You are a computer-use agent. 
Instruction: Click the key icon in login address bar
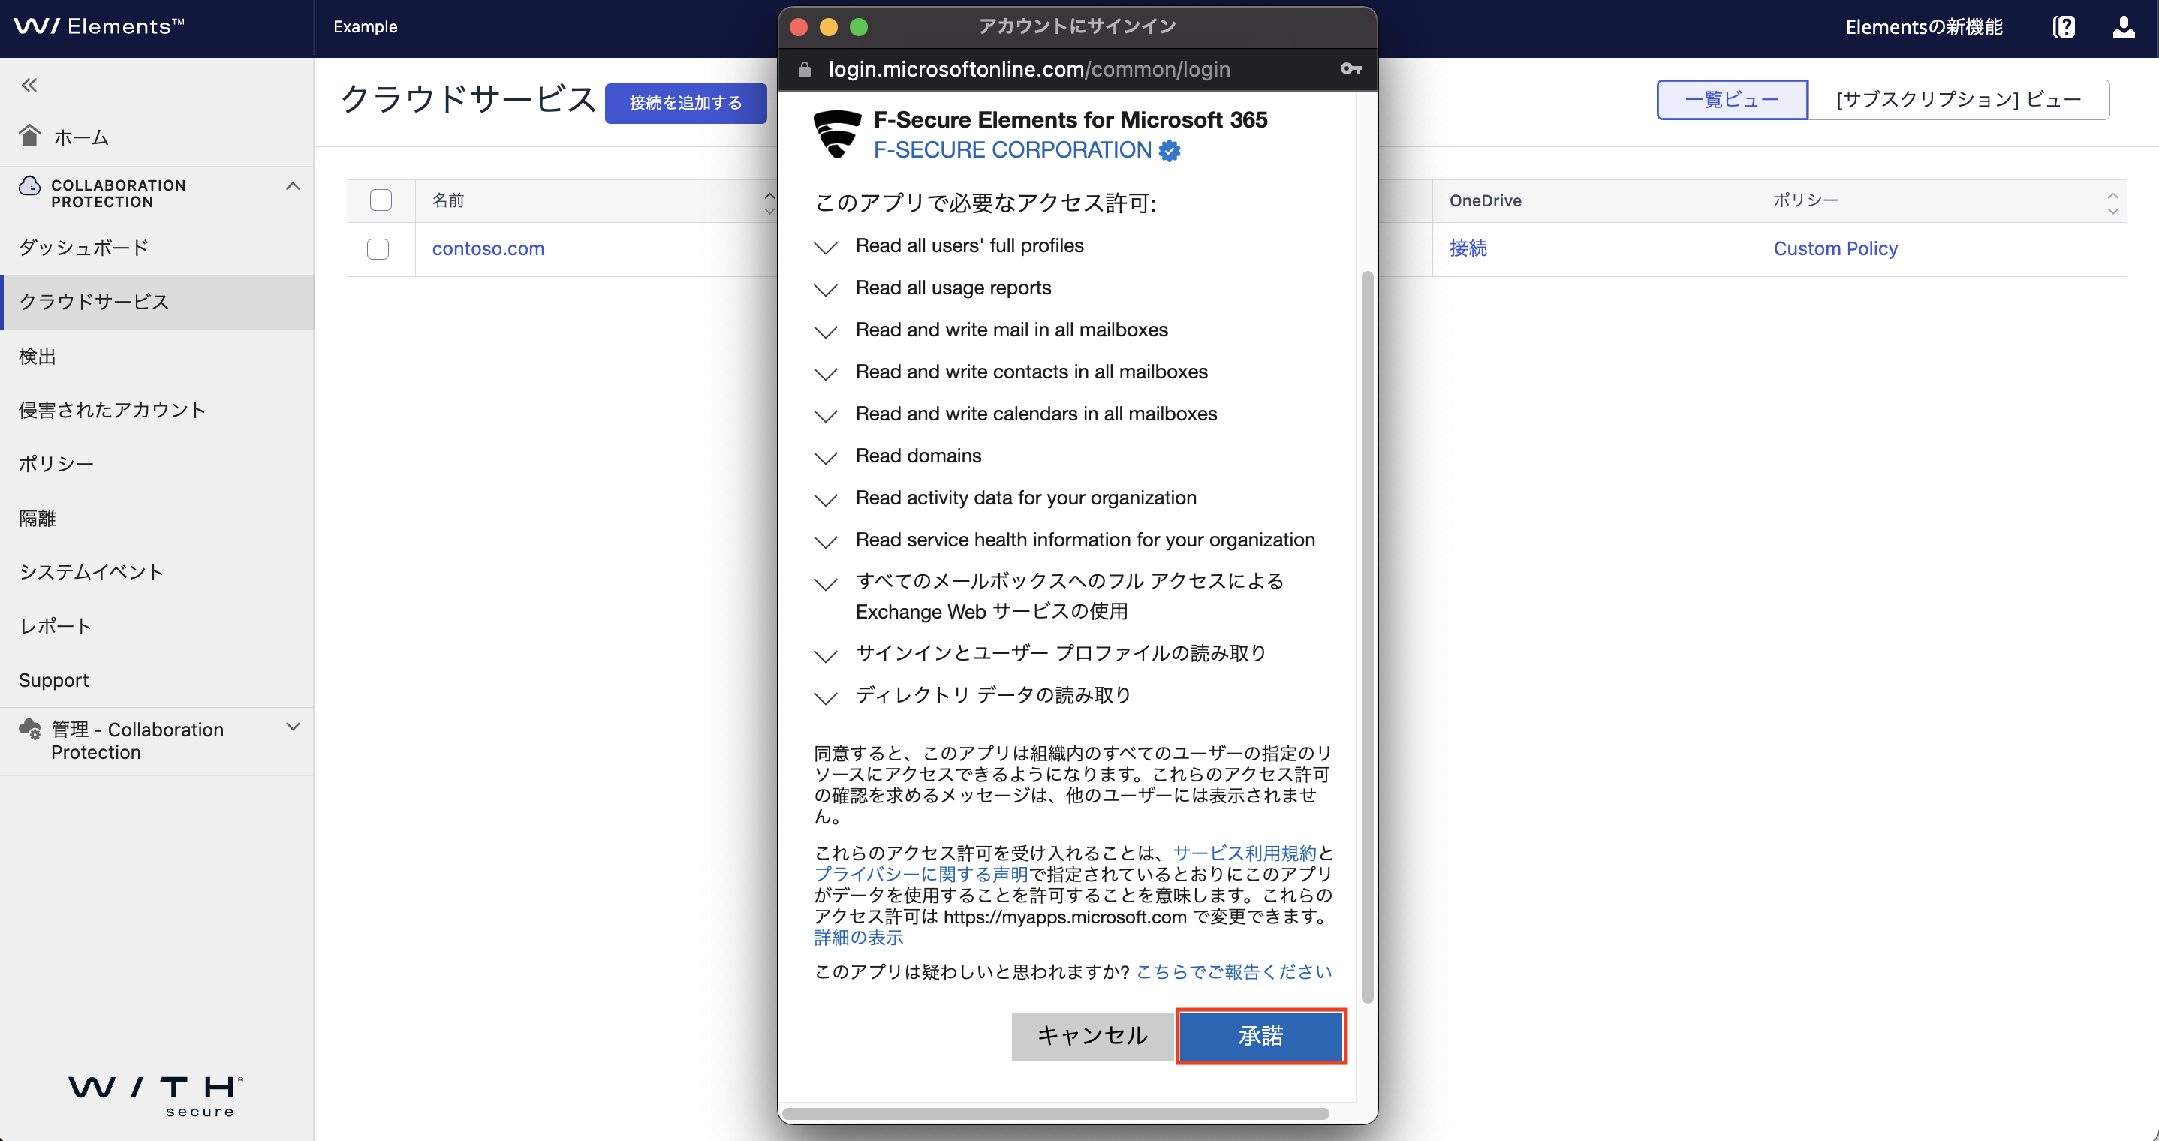point(1351,69)
